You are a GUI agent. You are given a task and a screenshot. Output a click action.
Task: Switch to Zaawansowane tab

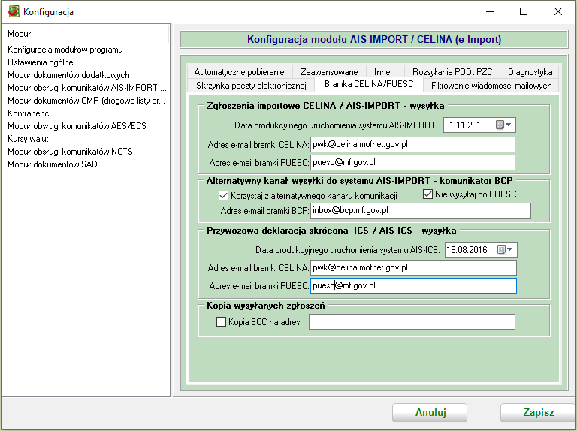pyautogui.click(x=329, y=72)
